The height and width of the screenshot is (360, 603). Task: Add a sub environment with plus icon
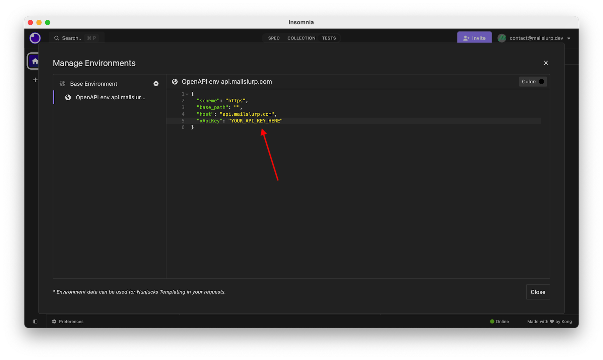point(156,84)
